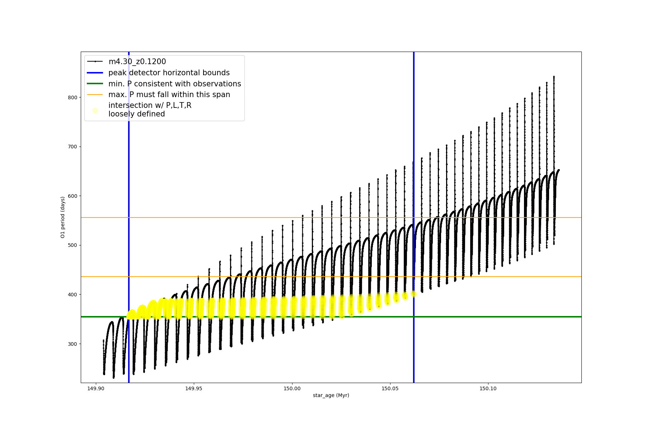Click the 'star_age (Myr)' x-axis label

coord(331,395)
